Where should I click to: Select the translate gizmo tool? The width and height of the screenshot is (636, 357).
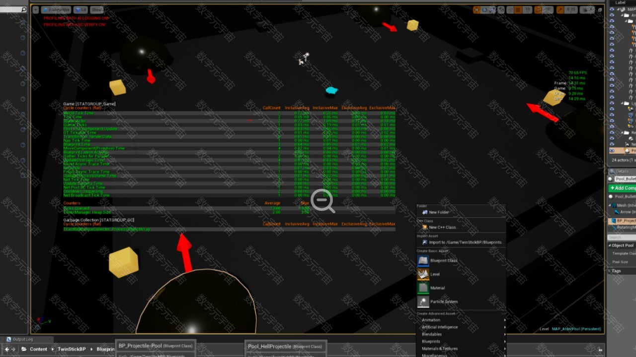[477, 9]
